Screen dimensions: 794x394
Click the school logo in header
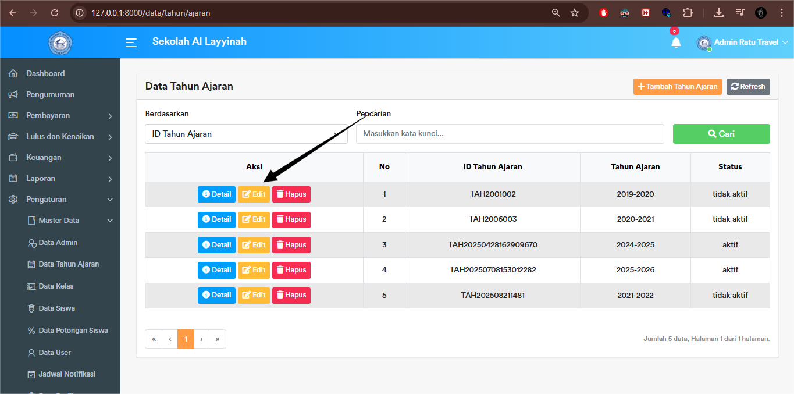(x=60, y=42)
